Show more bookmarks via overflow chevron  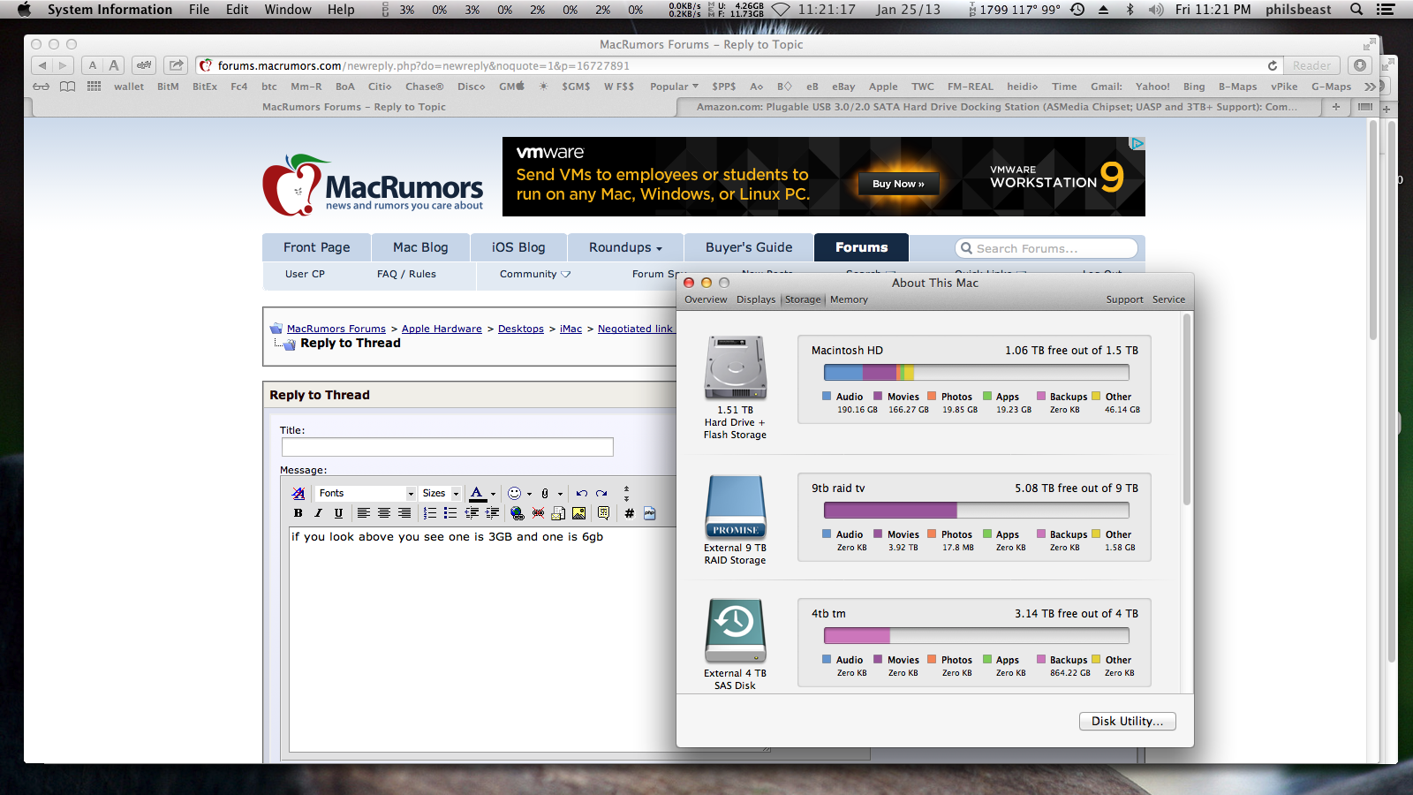pos(1370,87)
